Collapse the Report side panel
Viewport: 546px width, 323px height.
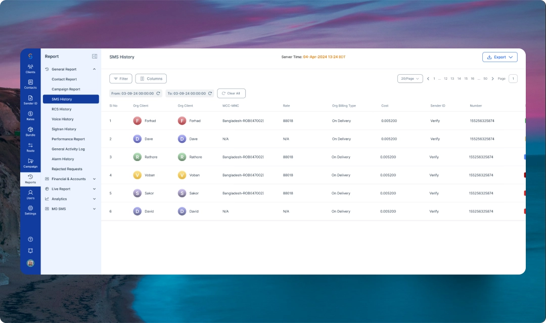point(95,57)
